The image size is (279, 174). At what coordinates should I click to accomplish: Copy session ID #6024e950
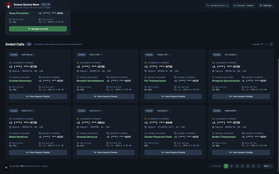[x=237, y=111]
